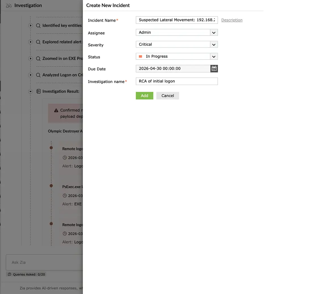
Task: Open the Severity dropdown
Action: pos(214,44)
